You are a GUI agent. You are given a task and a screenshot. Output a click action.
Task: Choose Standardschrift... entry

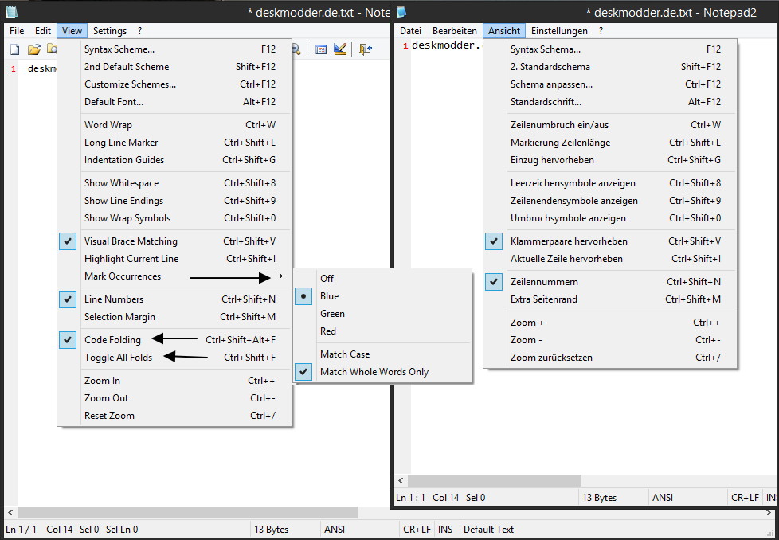point(610,102)
